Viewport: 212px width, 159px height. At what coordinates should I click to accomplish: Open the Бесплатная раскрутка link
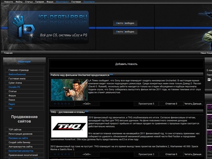coord(25,151)
